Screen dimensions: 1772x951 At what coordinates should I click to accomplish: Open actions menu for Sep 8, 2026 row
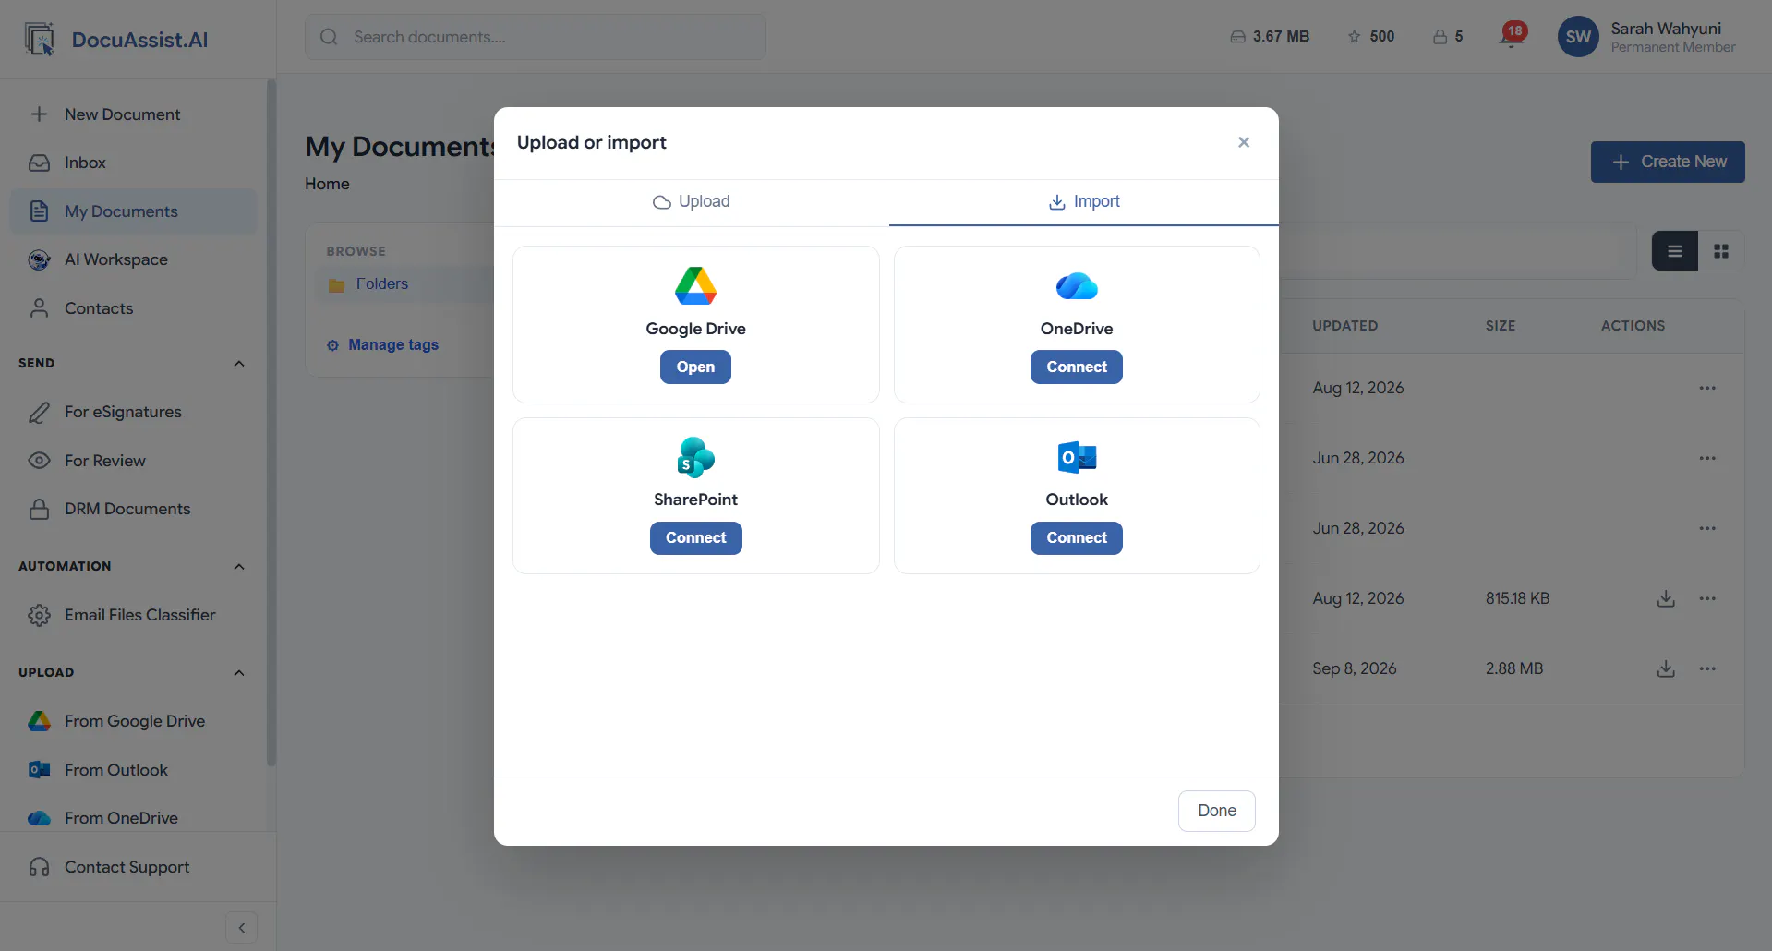[x=1707, y=668]
